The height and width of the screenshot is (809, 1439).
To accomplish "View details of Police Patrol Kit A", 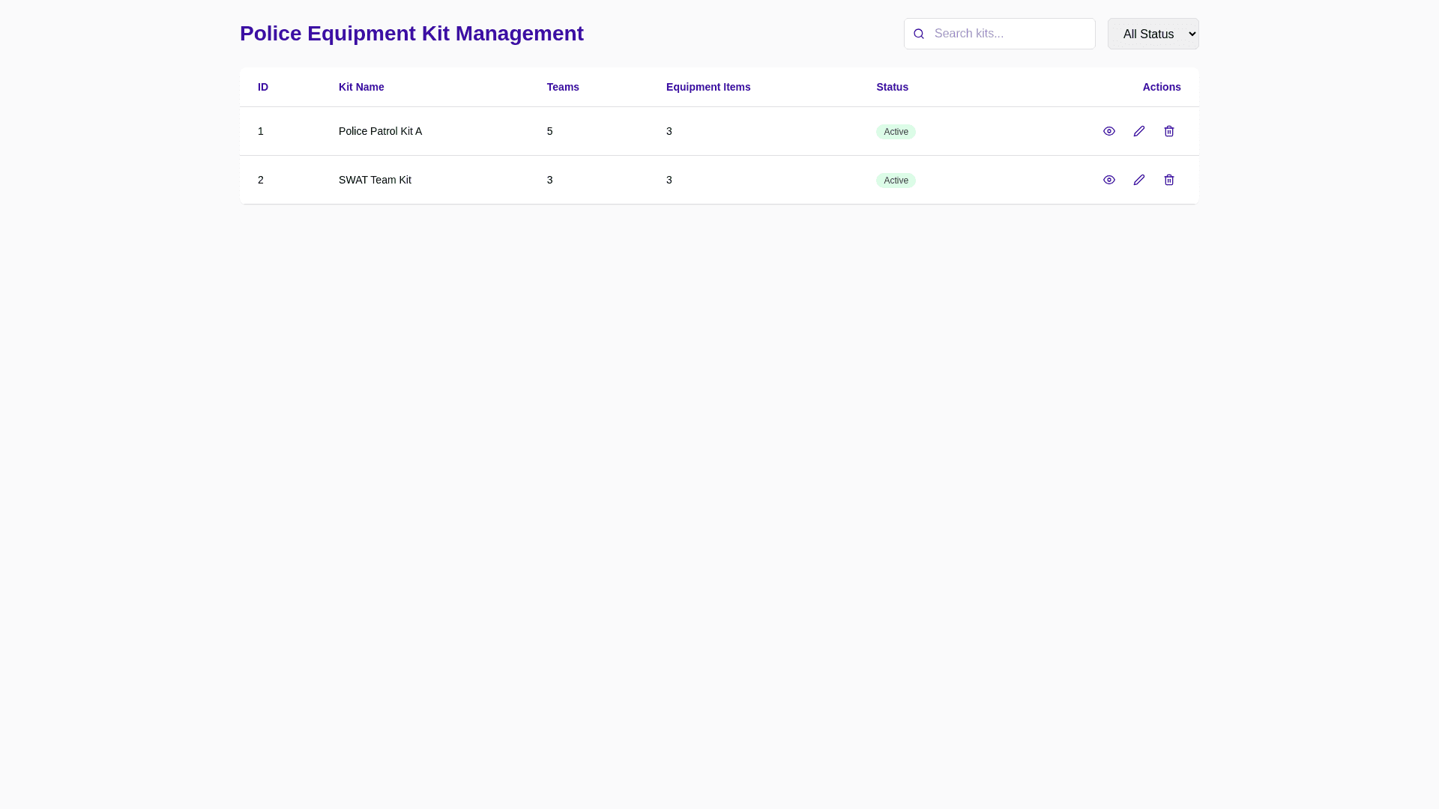I will (1108, 131).
